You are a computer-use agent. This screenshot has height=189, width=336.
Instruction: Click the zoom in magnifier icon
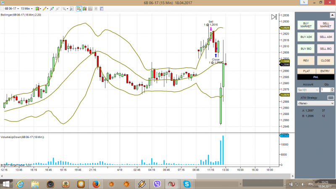point(52,8)
